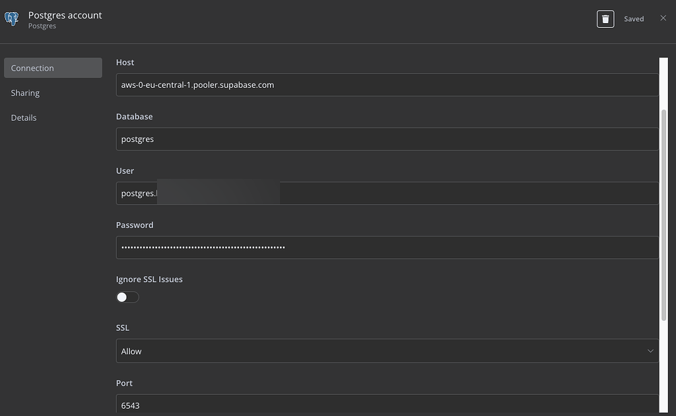The width and height of the screenshot is (676, 416).
Task: Click the Ignore SSL Issues label
Action: coord(149,279)
